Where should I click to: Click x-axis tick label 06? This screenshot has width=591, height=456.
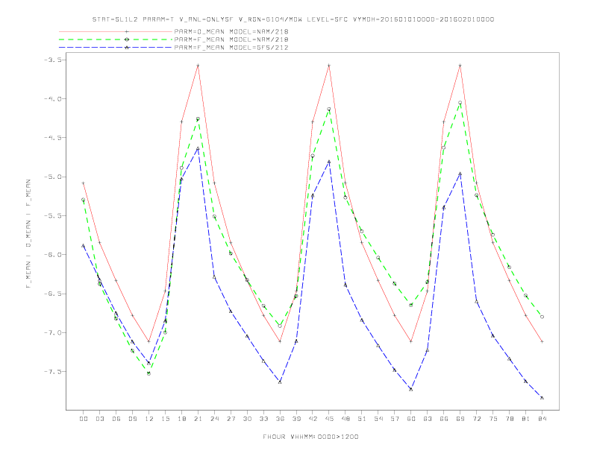(x=116, y=419)
